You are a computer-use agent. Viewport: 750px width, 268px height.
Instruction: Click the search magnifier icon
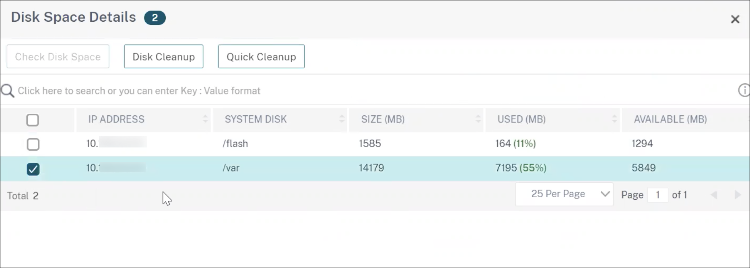pos(7,91)
